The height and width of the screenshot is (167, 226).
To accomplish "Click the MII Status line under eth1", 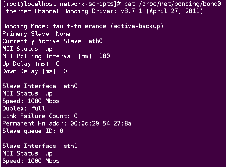I will coord(27,154).
